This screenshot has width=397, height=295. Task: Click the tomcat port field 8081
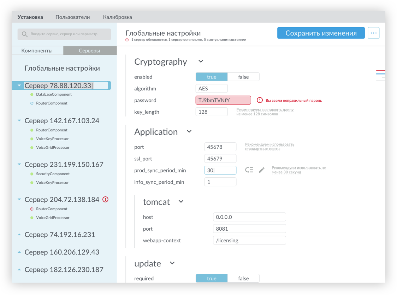[x=249, y=229]
